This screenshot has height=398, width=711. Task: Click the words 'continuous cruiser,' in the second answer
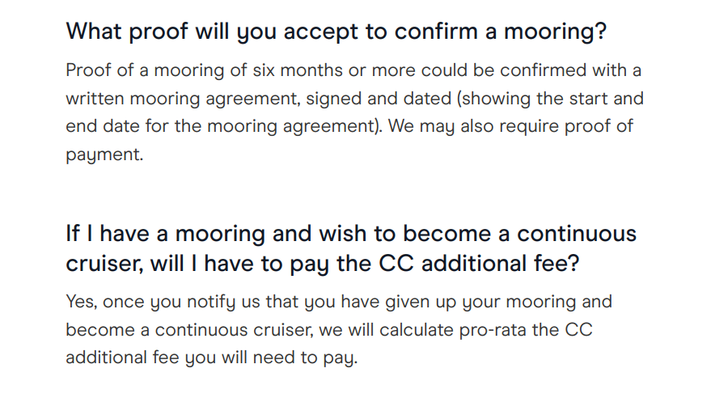(235, 330)
